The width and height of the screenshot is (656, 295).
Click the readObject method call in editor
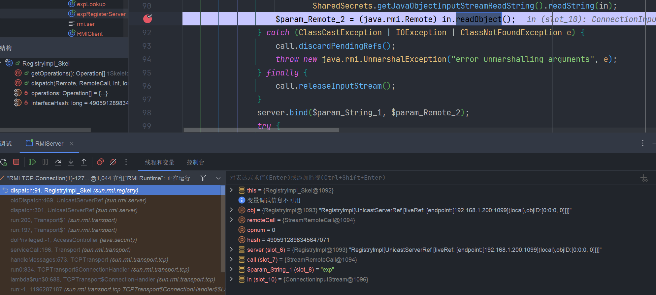point(479,19)
